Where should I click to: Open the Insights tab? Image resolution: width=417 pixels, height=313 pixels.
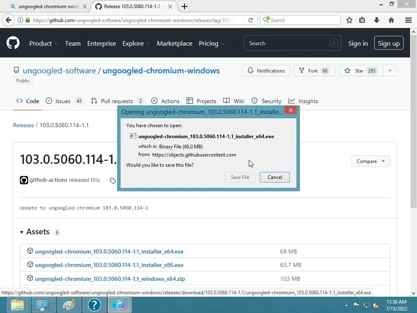coord(303,101)
